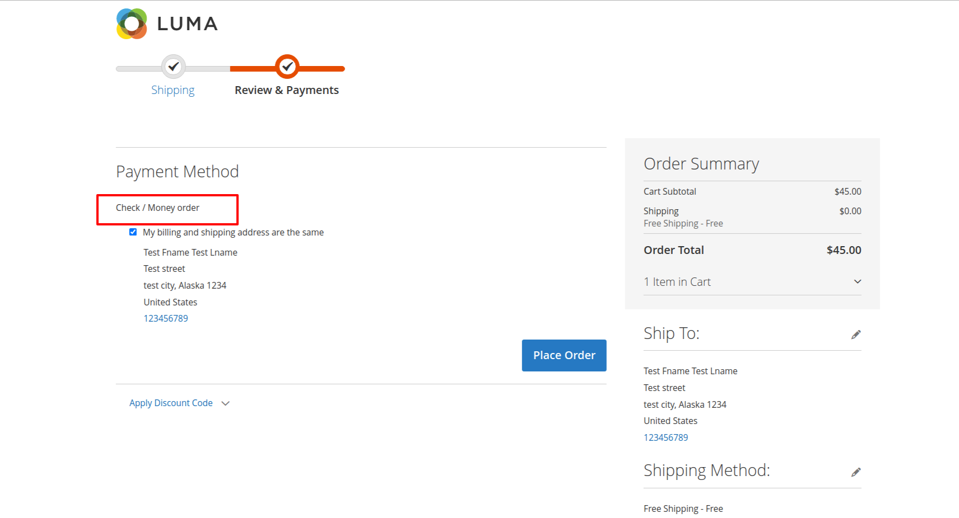Image resolution: width=959 pixels, height=518 pixels.
Task: Click the Shipping step checkmark circle
Action: coord(174,67)
